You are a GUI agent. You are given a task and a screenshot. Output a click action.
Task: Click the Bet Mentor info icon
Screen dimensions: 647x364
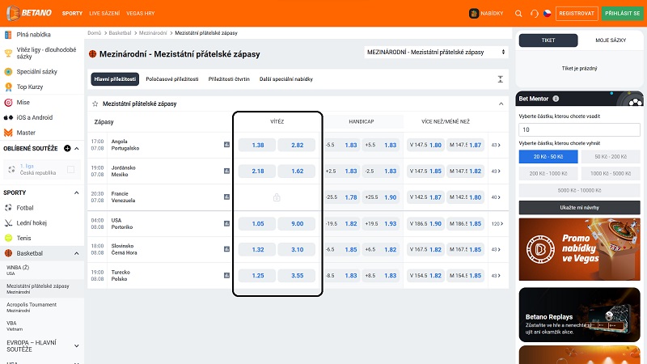(556, 99)
